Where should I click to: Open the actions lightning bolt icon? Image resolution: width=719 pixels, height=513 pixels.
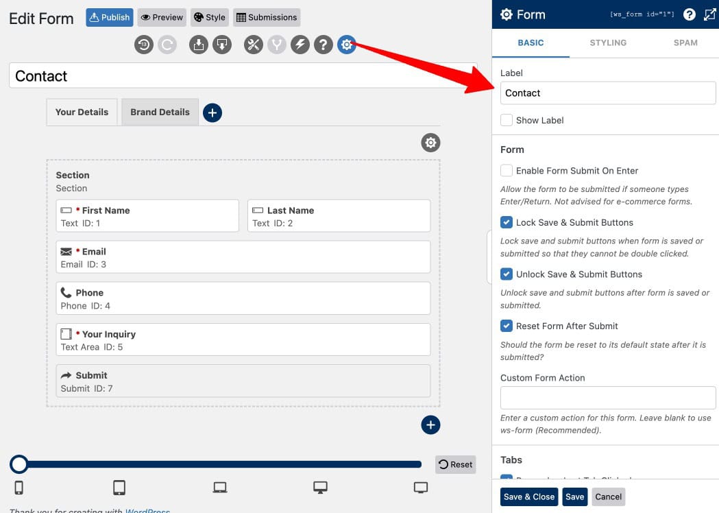[300, 45]
